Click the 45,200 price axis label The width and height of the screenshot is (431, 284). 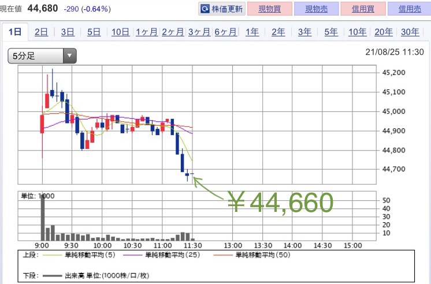click(393, 73)
